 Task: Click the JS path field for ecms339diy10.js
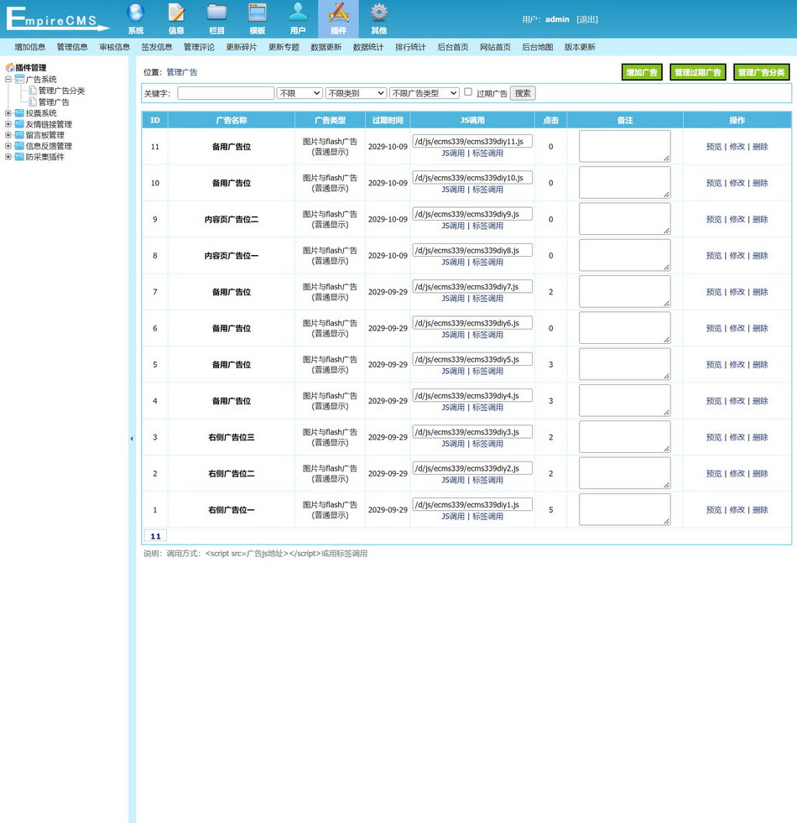[472, 178]
